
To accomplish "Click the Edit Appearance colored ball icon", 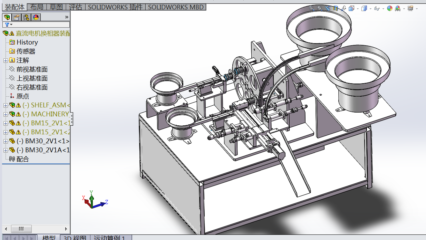I will click(390, 8).
